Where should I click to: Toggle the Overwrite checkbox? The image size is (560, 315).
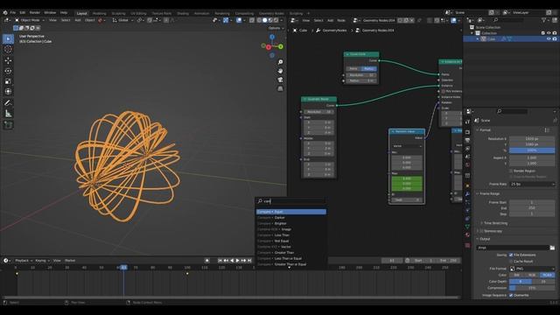click(x=511, y=296)
